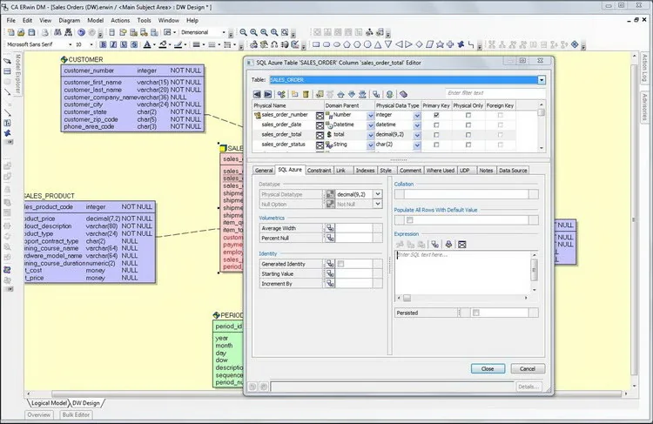653x424 pixels.
Task: Open Physical Data Type dropdown for sales_order_date
Action: click(x=417, y=125)
